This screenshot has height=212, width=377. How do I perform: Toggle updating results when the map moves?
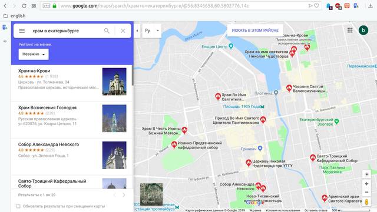tap(18, 206)
